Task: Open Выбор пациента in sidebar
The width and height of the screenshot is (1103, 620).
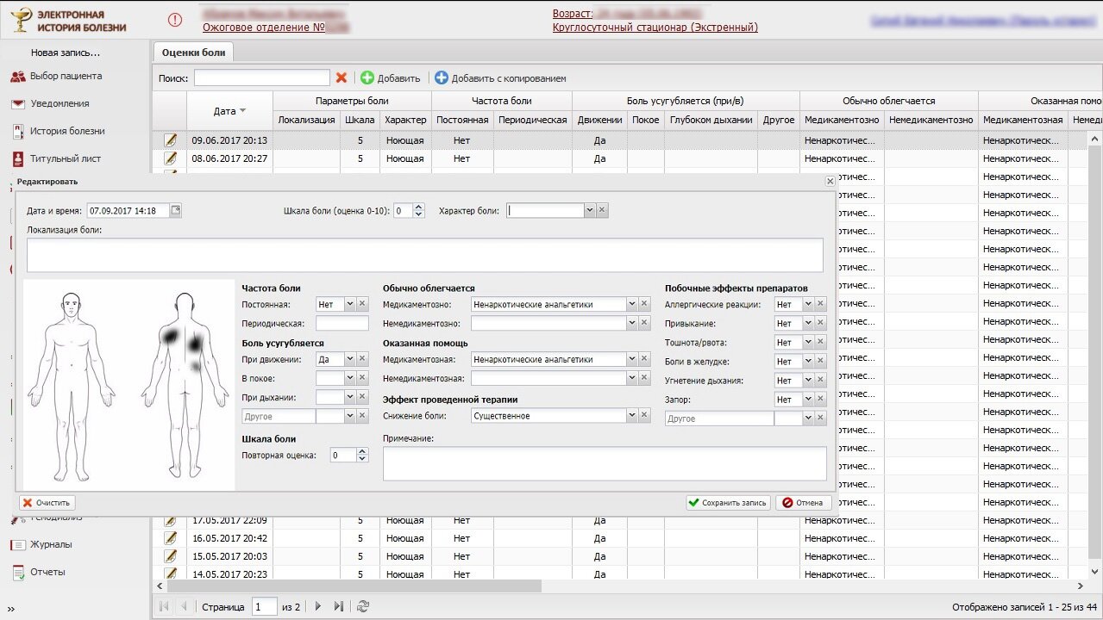Action: tap(66, 76)
